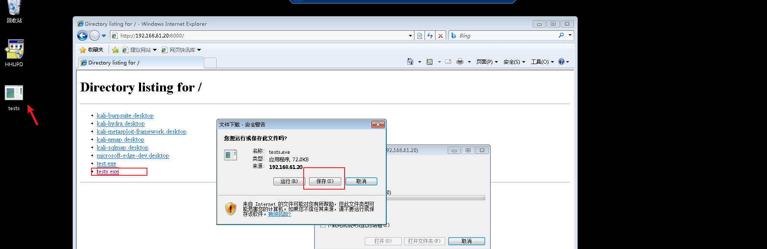
Task: Click the tests.exe file icon in dialog
Action: tap(230, 155)
